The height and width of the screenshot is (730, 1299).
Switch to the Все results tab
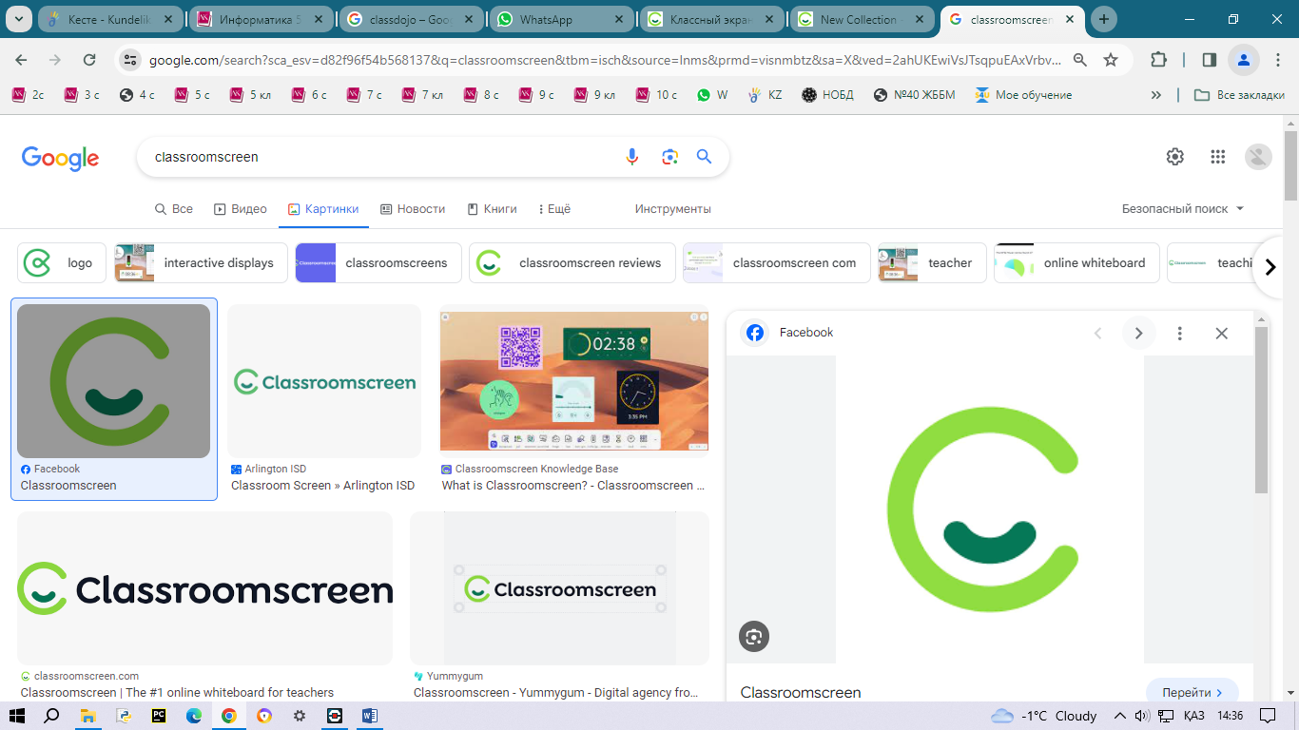point(174,209)
